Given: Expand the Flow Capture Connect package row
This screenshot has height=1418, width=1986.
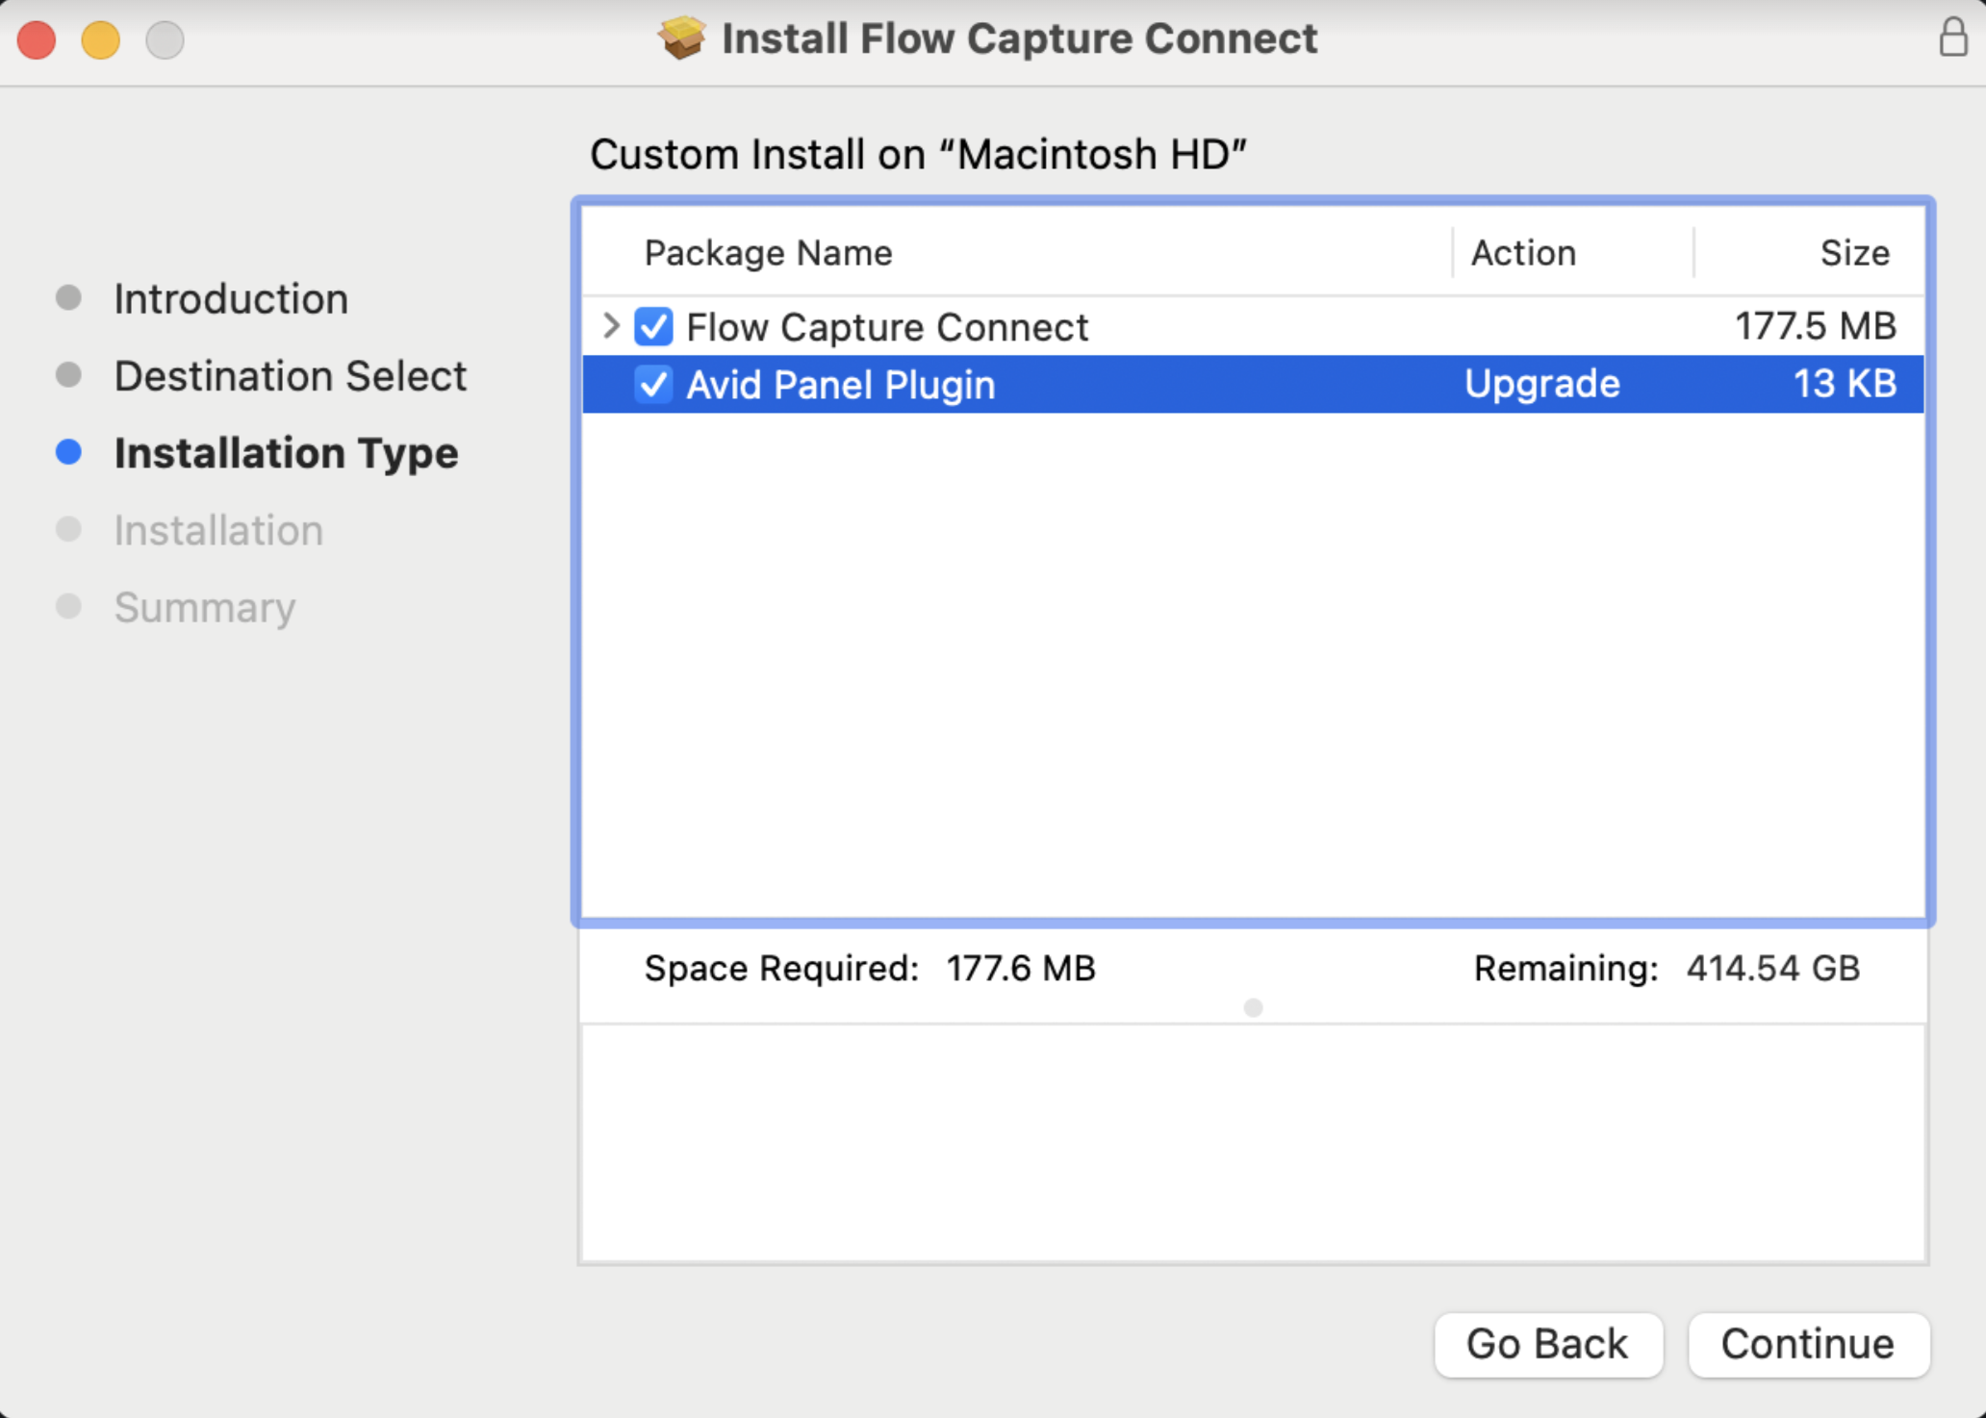Looking at the screenshot, I should 610,326.
